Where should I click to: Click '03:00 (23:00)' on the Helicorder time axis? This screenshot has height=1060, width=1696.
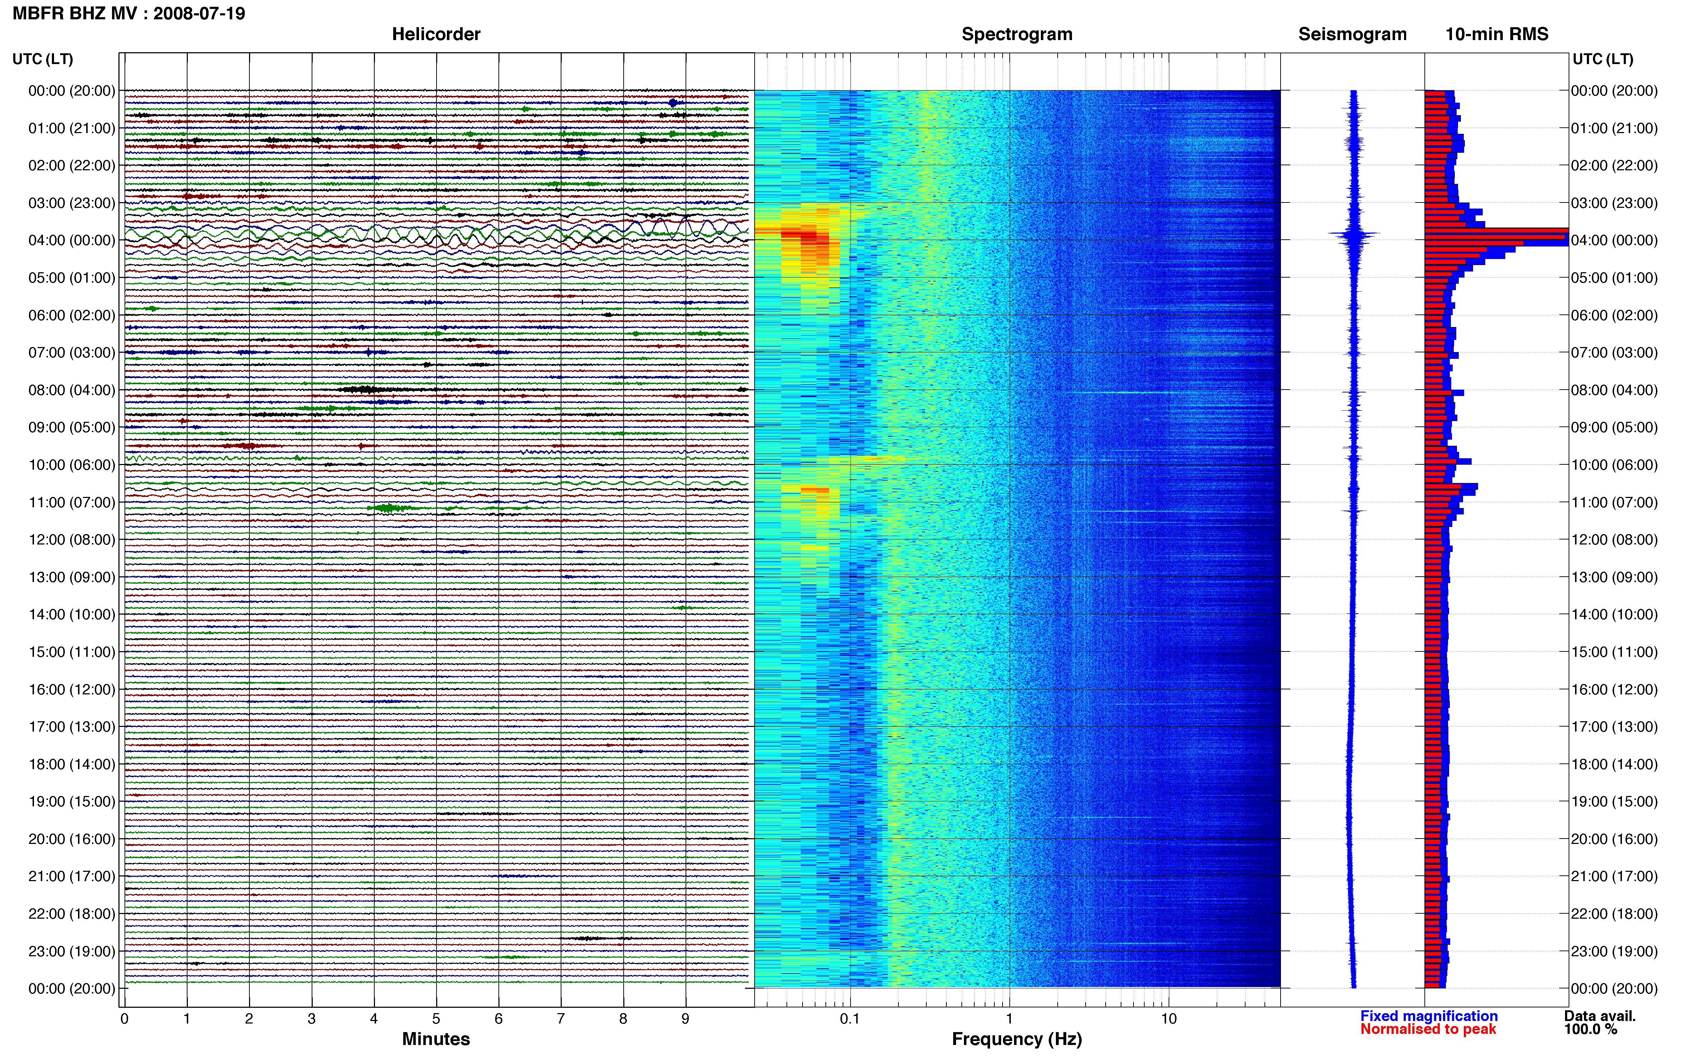[72, 203]
